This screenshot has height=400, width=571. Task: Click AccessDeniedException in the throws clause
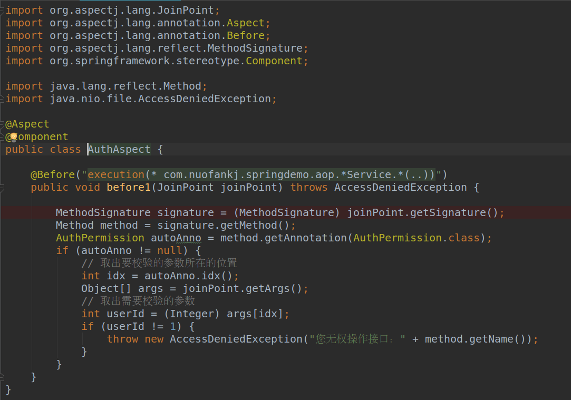pos(400,187)
